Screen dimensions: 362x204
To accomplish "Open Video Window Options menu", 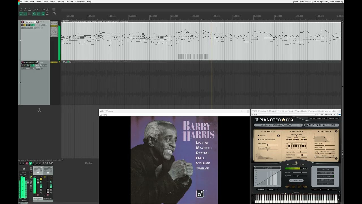I will (x=103, y=115).
